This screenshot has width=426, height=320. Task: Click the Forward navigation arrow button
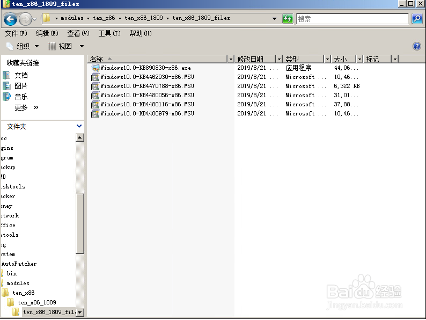tap(26, 19)
